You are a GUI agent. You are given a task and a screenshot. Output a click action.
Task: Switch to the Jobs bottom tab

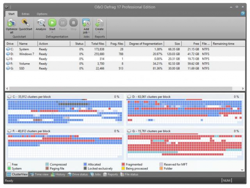click(x=96, y=174)
